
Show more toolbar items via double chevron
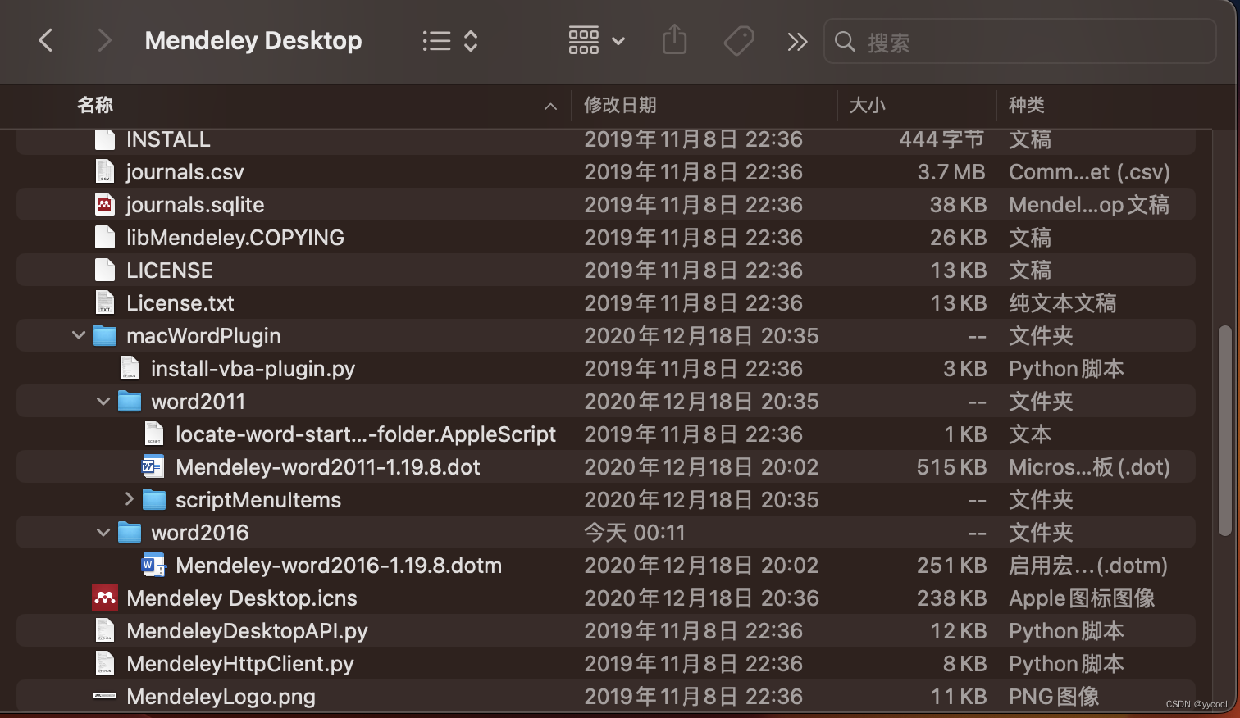797,41
